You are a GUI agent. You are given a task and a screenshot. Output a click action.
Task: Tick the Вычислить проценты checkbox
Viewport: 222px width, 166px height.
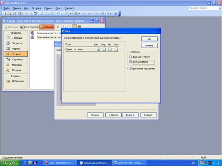pyautogui.click(x=129, y=68)
